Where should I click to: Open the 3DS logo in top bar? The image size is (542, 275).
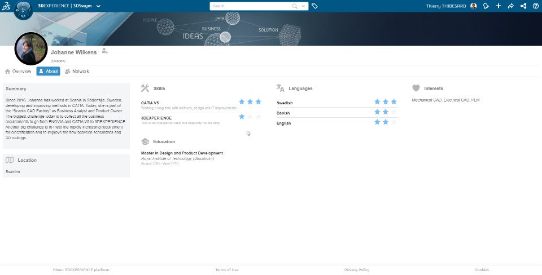(x=6, y=6)
